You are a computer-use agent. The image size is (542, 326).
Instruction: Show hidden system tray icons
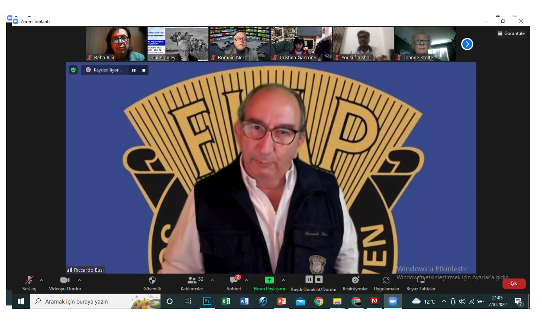(x=444, y=301)
